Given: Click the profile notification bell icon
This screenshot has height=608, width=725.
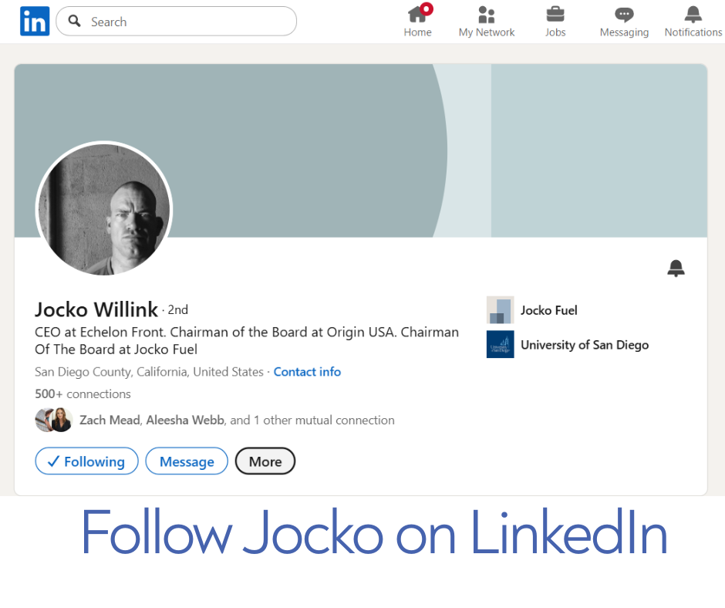Looking at the screenshot, I should point(676,268).
